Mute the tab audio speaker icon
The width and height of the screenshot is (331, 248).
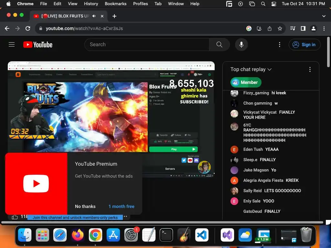[x=94, y=16]
